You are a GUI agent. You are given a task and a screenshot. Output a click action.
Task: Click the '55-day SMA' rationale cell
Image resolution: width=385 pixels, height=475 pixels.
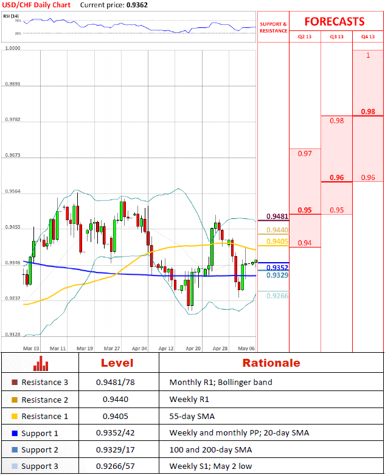192,416
